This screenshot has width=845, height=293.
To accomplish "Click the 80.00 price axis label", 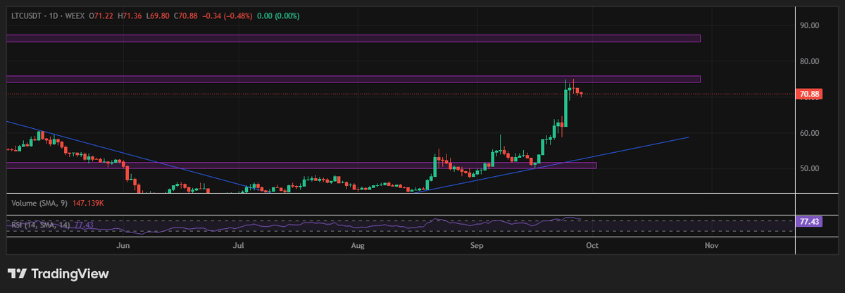I will tap(810, 61).
